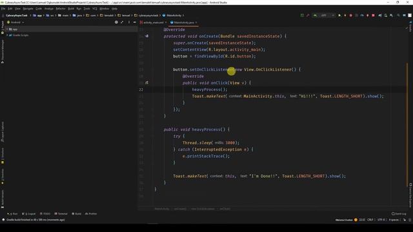Open the File menu
This screenshot has height=232, width=413.
click(3, 8)
